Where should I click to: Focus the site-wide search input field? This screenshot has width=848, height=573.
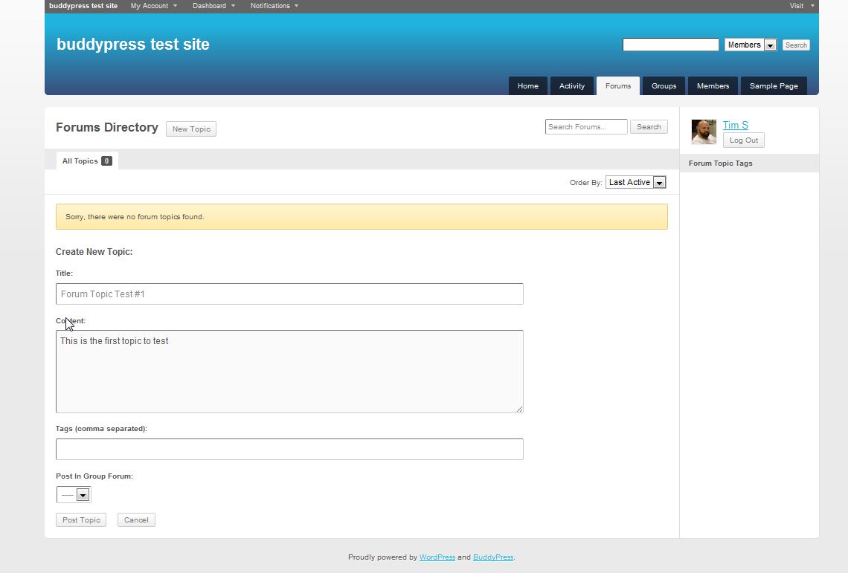click(671, 45)
